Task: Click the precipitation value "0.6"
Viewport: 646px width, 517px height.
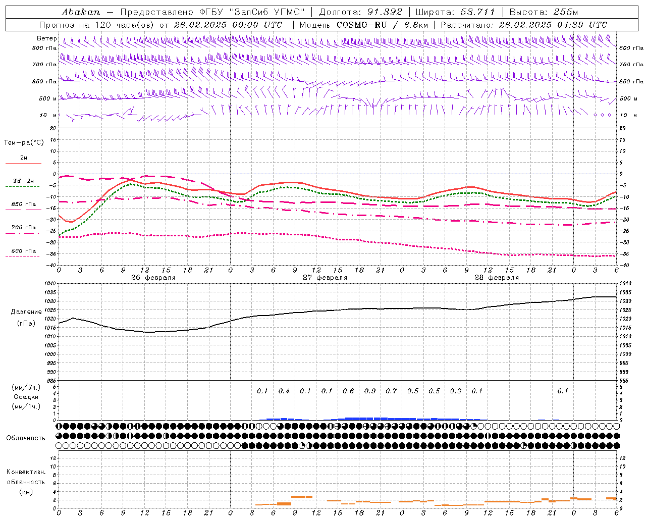Action: click(x=348, y=391)
